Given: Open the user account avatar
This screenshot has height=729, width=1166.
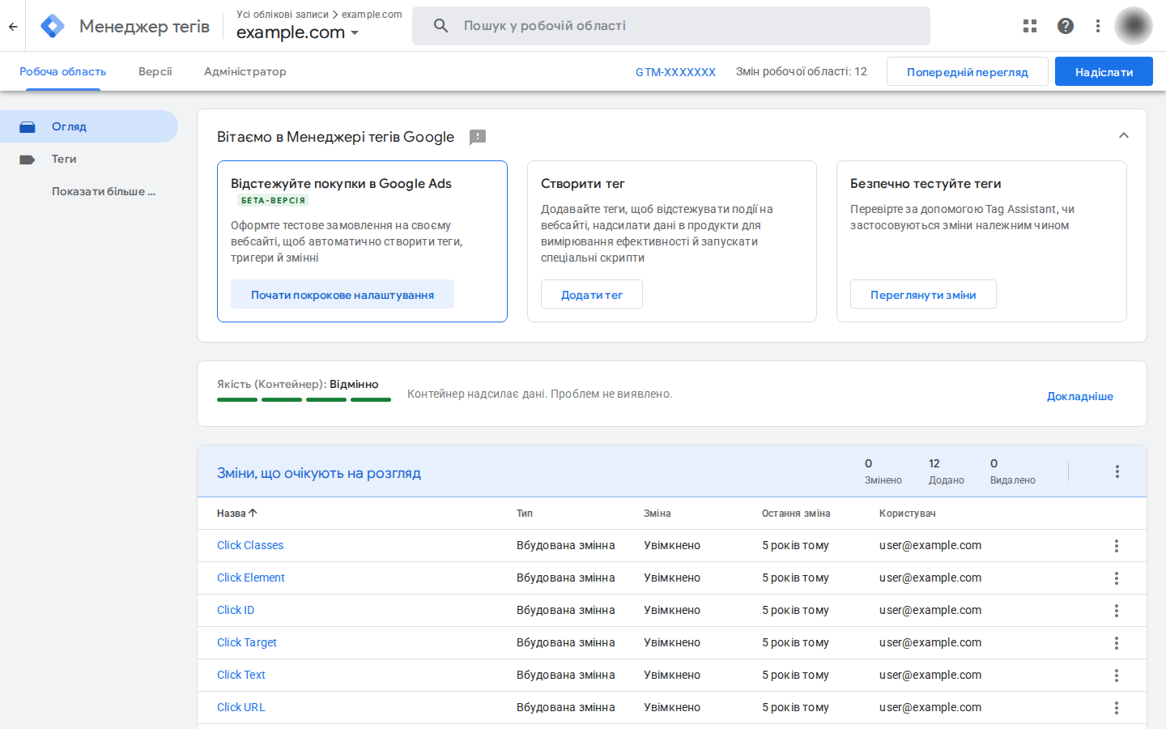Looking at the screenshot, I should [x=1134, y=26].
